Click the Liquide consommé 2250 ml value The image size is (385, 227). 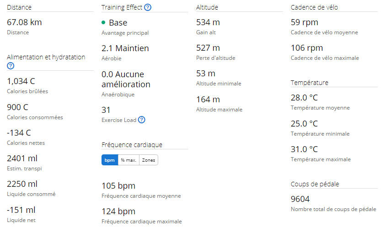22,184
